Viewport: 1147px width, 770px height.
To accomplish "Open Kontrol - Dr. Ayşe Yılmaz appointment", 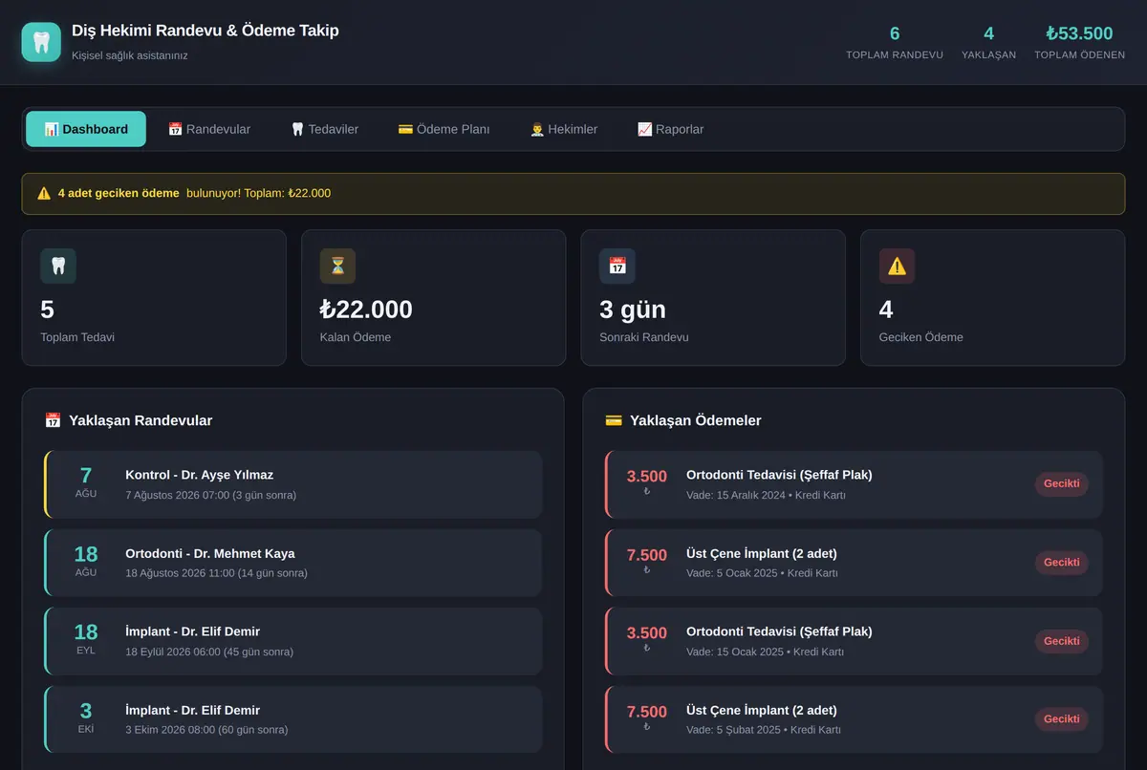I will 293,484.
